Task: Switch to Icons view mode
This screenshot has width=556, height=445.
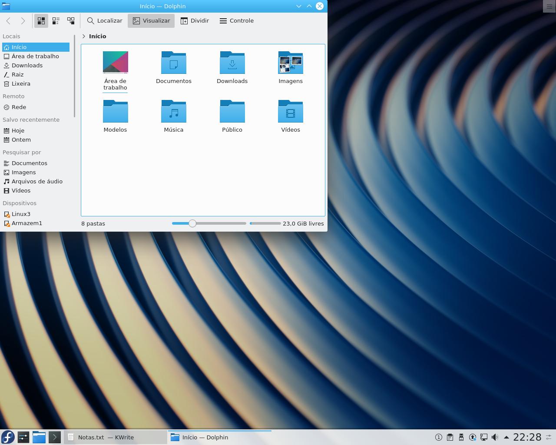Action: point(41,21)
